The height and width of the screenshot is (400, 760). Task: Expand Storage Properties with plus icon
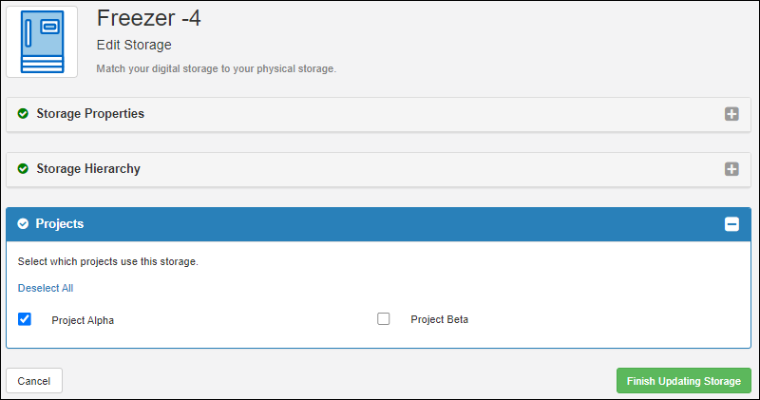click(731, 114)
